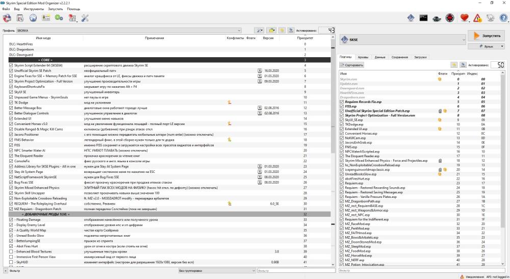The width and height of the screenshot is (510, 279).
Task: Click the mod list filter input field
Action: click(x=296, y=270)
